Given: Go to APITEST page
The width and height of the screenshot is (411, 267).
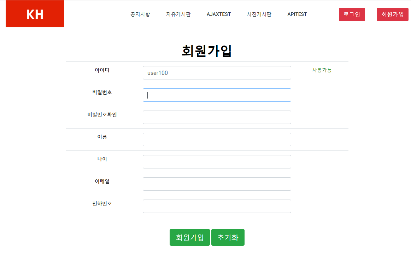Looking at the screenshot, I should coord(297,14).
